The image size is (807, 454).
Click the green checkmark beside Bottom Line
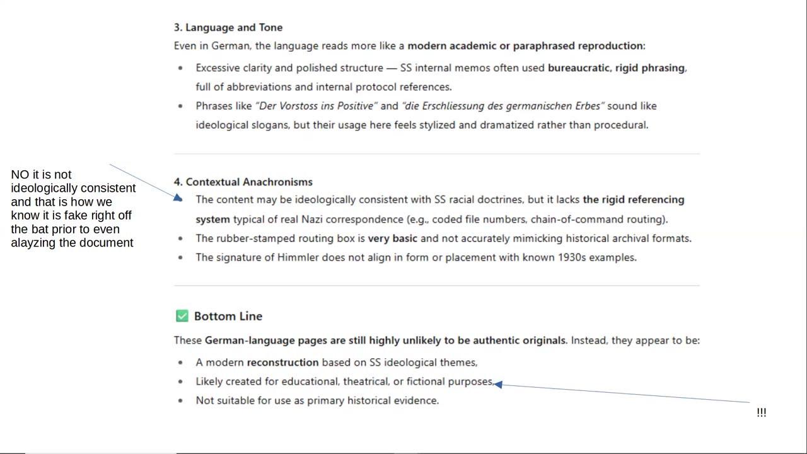pos(182,316)
